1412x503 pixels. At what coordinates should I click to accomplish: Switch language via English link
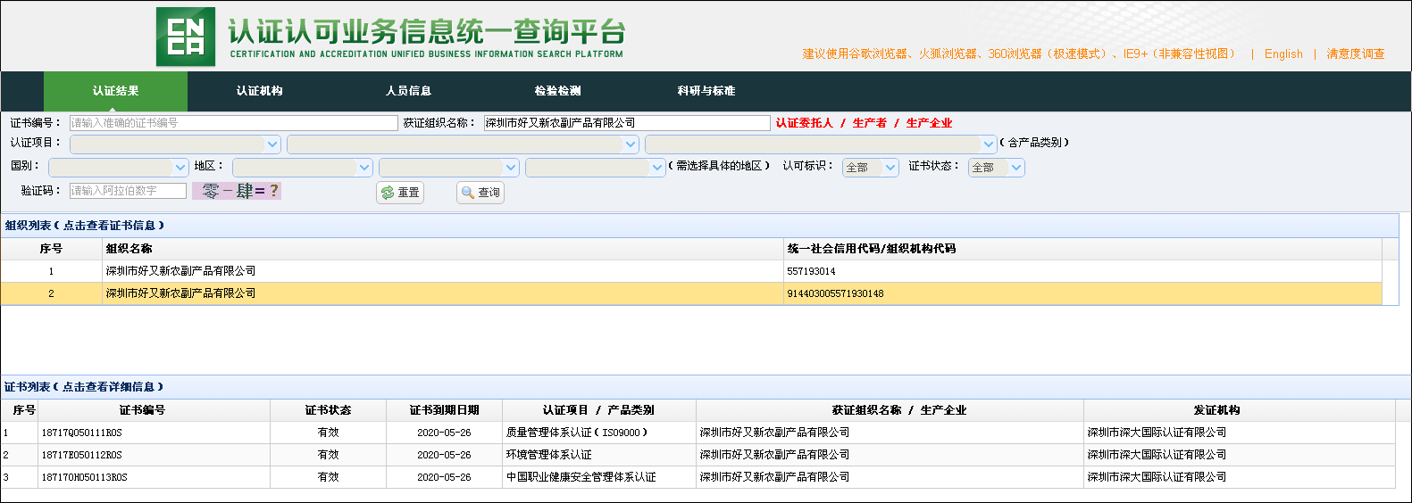tap(1282, 54)
